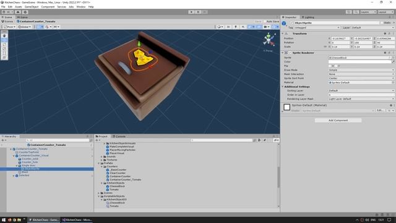Collapse the Sprite Renderer component
The height and width of the screenshot is (223, 396).
coord(283,53)
